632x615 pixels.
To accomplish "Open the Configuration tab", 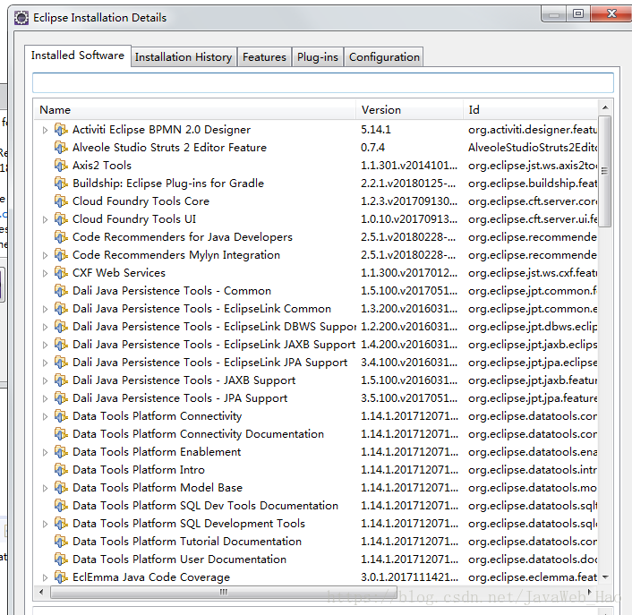I will pyautogui.click(x=384, y=56).
